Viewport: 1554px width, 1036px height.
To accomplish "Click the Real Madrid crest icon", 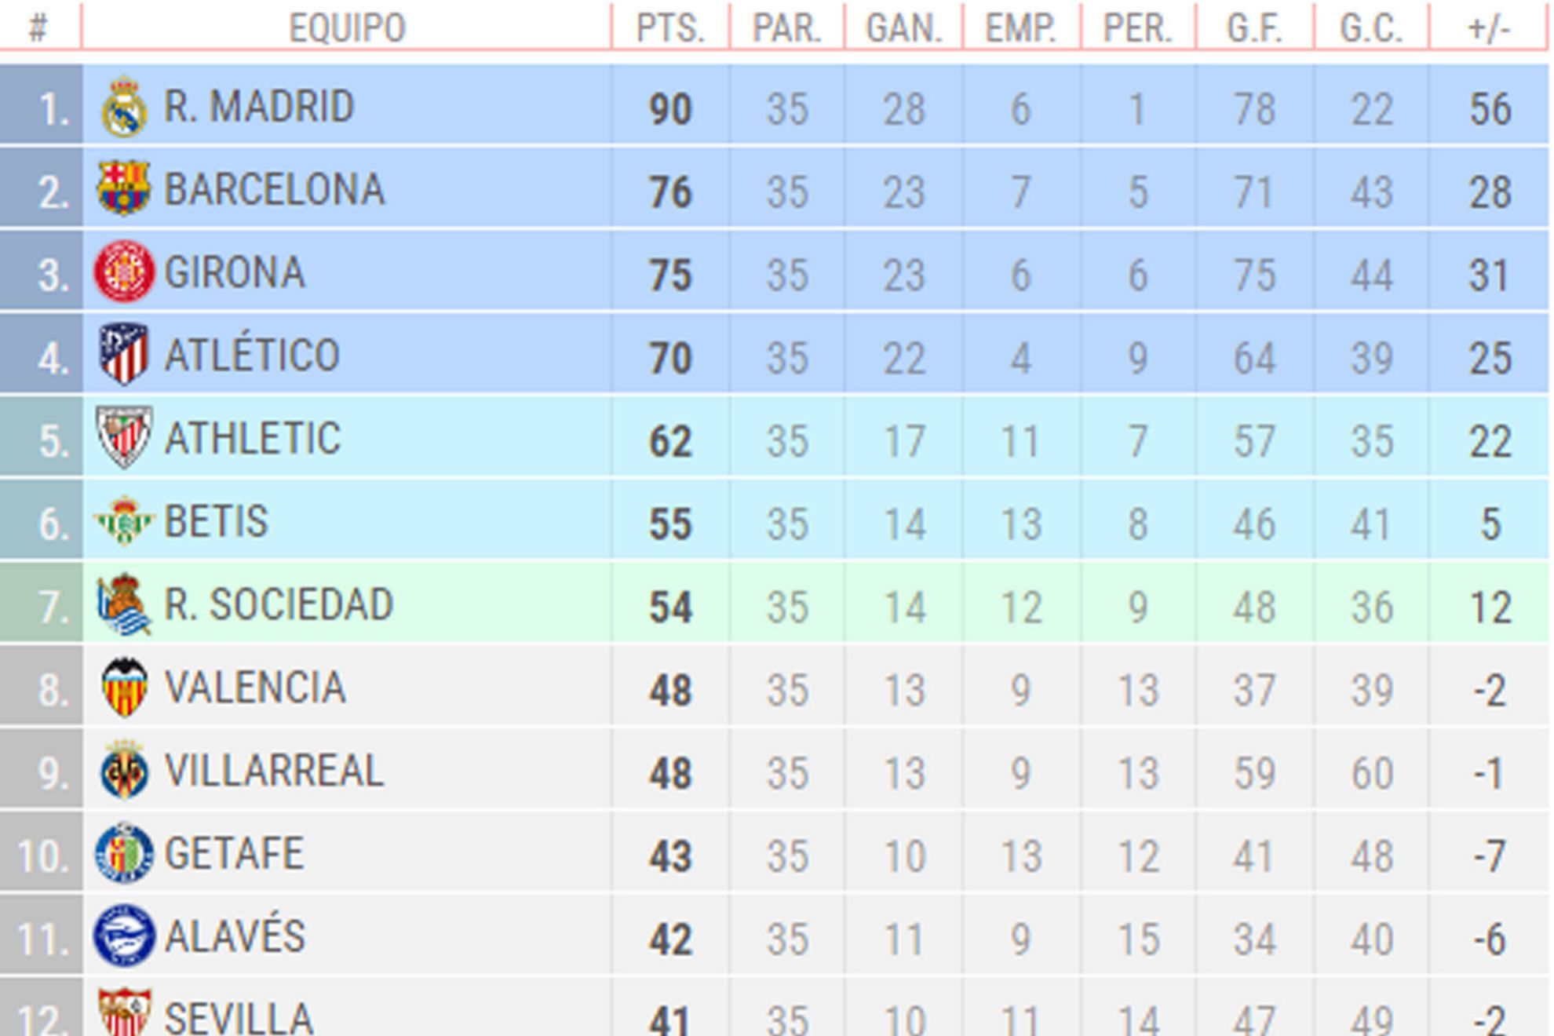I will [124, 107].
